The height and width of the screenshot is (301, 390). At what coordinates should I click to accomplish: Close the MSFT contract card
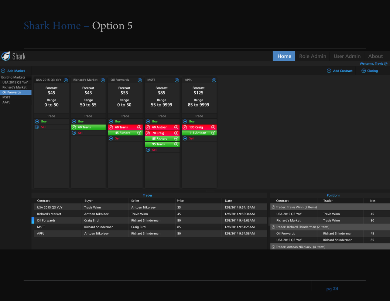point(177,80)
